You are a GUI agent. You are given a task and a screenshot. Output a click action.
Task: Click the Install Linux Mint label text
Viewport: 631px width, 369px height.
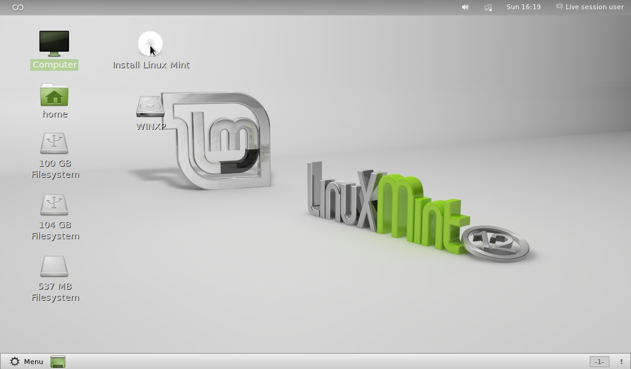click(151, 65)
